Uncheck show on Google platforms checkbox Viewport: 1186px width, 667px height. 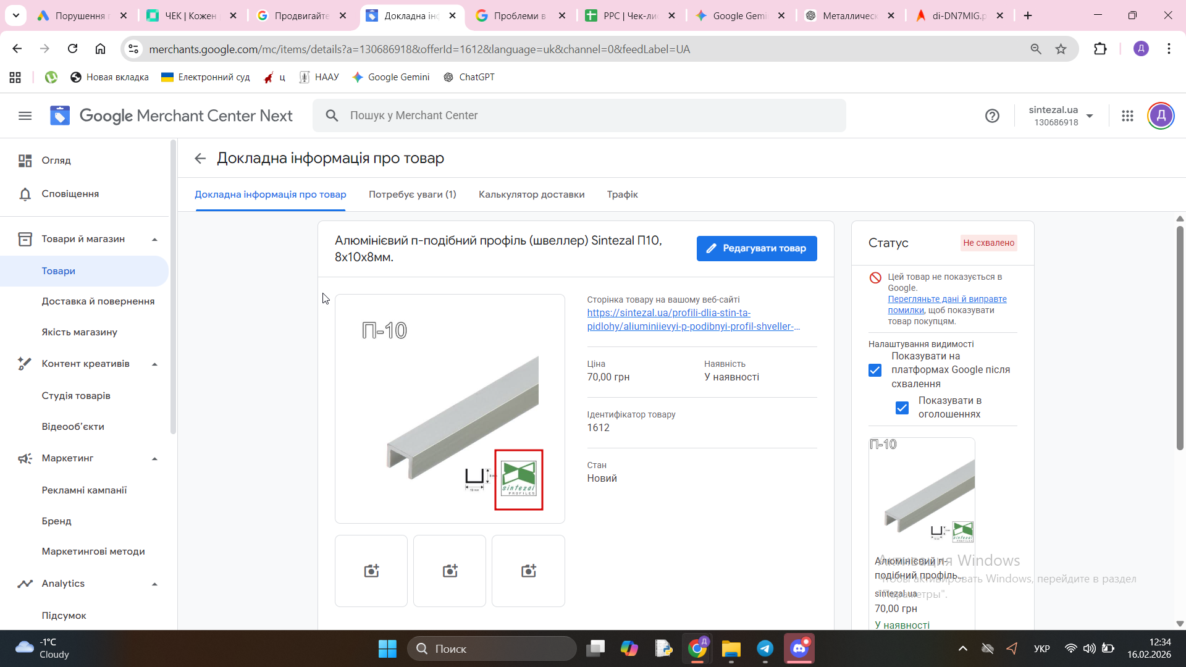(875, 370)
